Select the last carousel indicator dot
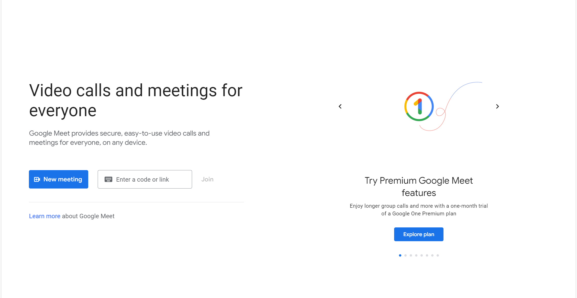Screen dimensions: 577x298 coord(438,255)
